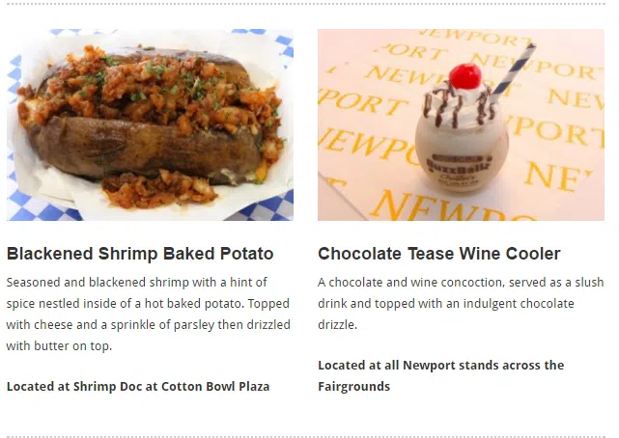Select the red cherry on the drink
Image resolution: width=619 pixels, height=438 pixels.
[x=465, y=76]
